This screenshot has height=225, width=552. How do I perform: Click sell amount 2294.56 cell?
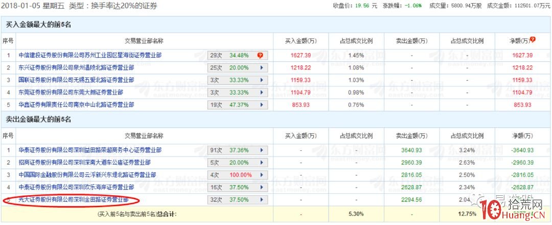411,199
